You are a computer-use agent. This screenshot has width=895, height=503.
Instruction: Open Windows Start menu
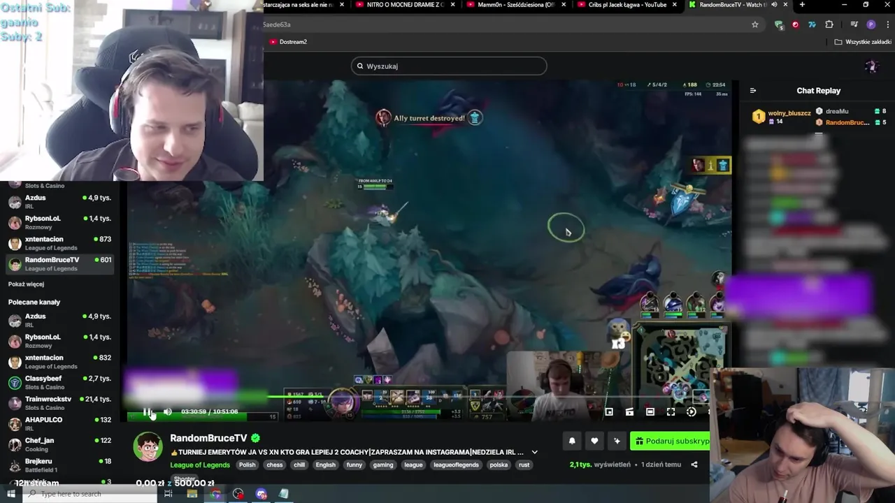pyautogui.click(x=11, y=494)
